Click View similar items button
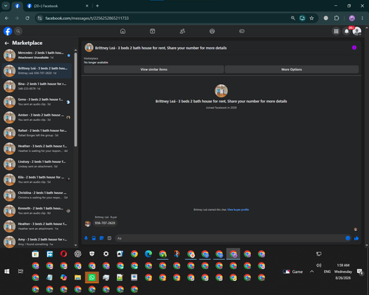 tap(154, 69)
